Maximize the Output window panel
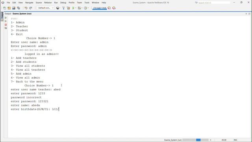Screen dimensions: 252x142 (x=249, y=14)
